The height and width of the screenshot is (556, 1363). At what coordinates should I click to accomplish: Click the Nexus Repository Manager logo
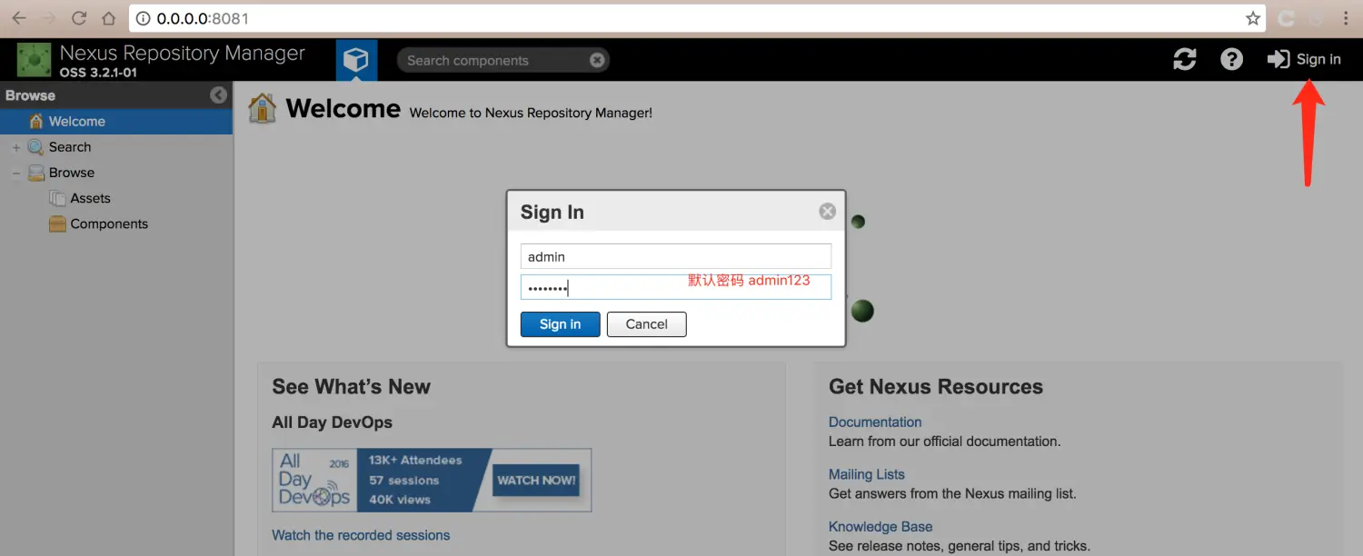tap(35, 60)
